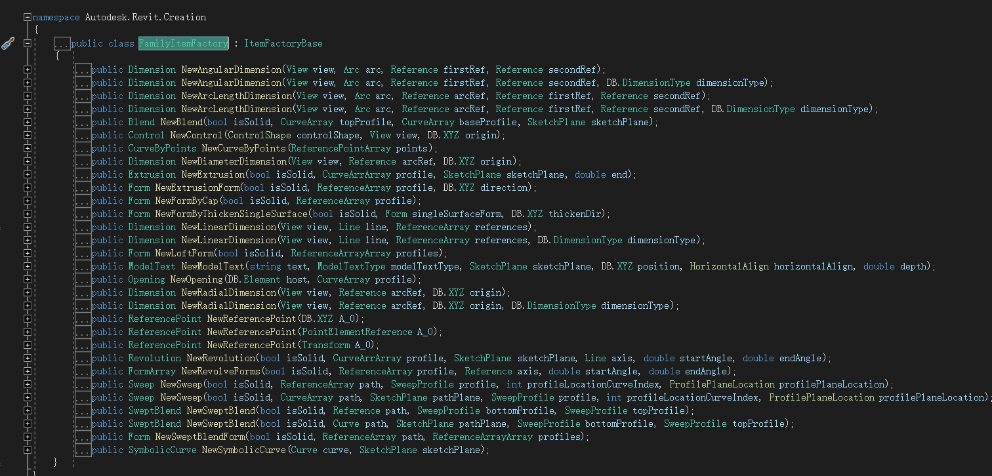992x476 pixels.
Task: Click the NewSweptBlendForm method name
Action: pos(200,437)
